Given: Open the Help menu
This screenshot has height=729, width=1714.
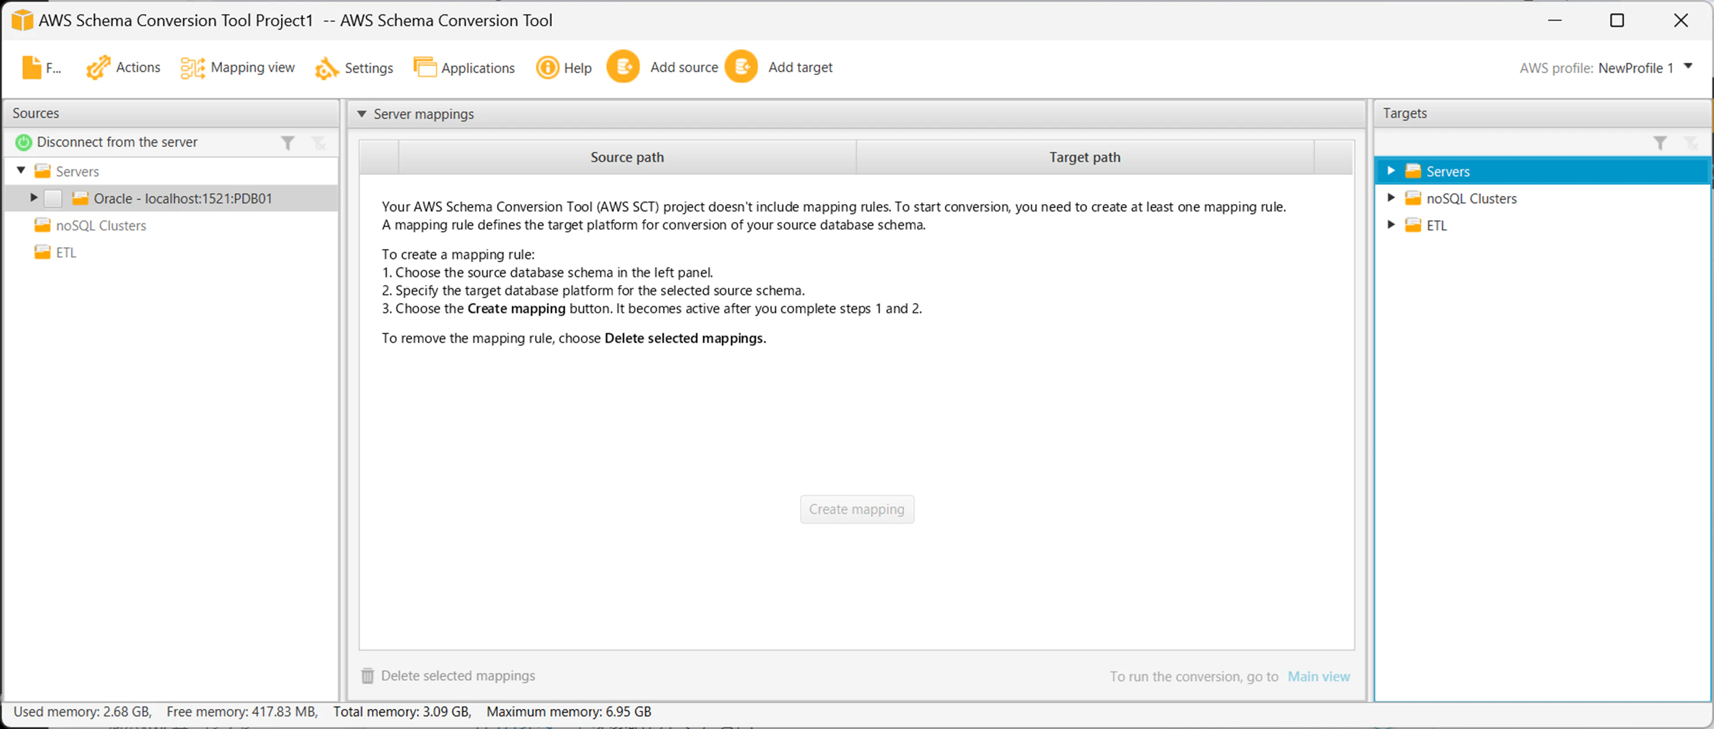Looking at the screenshot, I should pyautogui.click(x=577, y=68).
